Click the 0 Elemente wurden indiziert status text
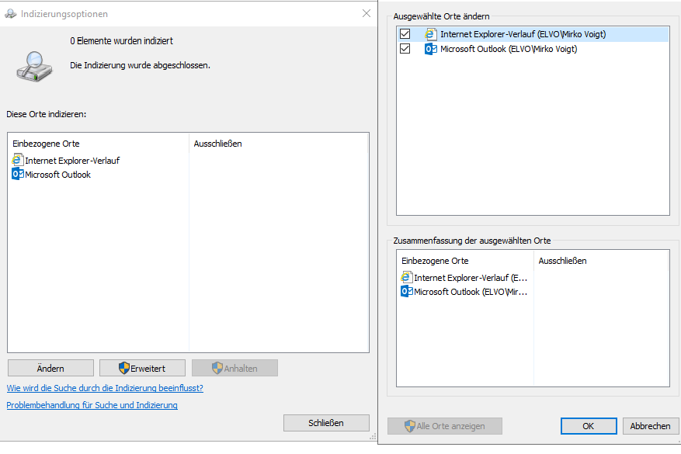681x454 pixels. pyautogui.click(x=122, y=41)
